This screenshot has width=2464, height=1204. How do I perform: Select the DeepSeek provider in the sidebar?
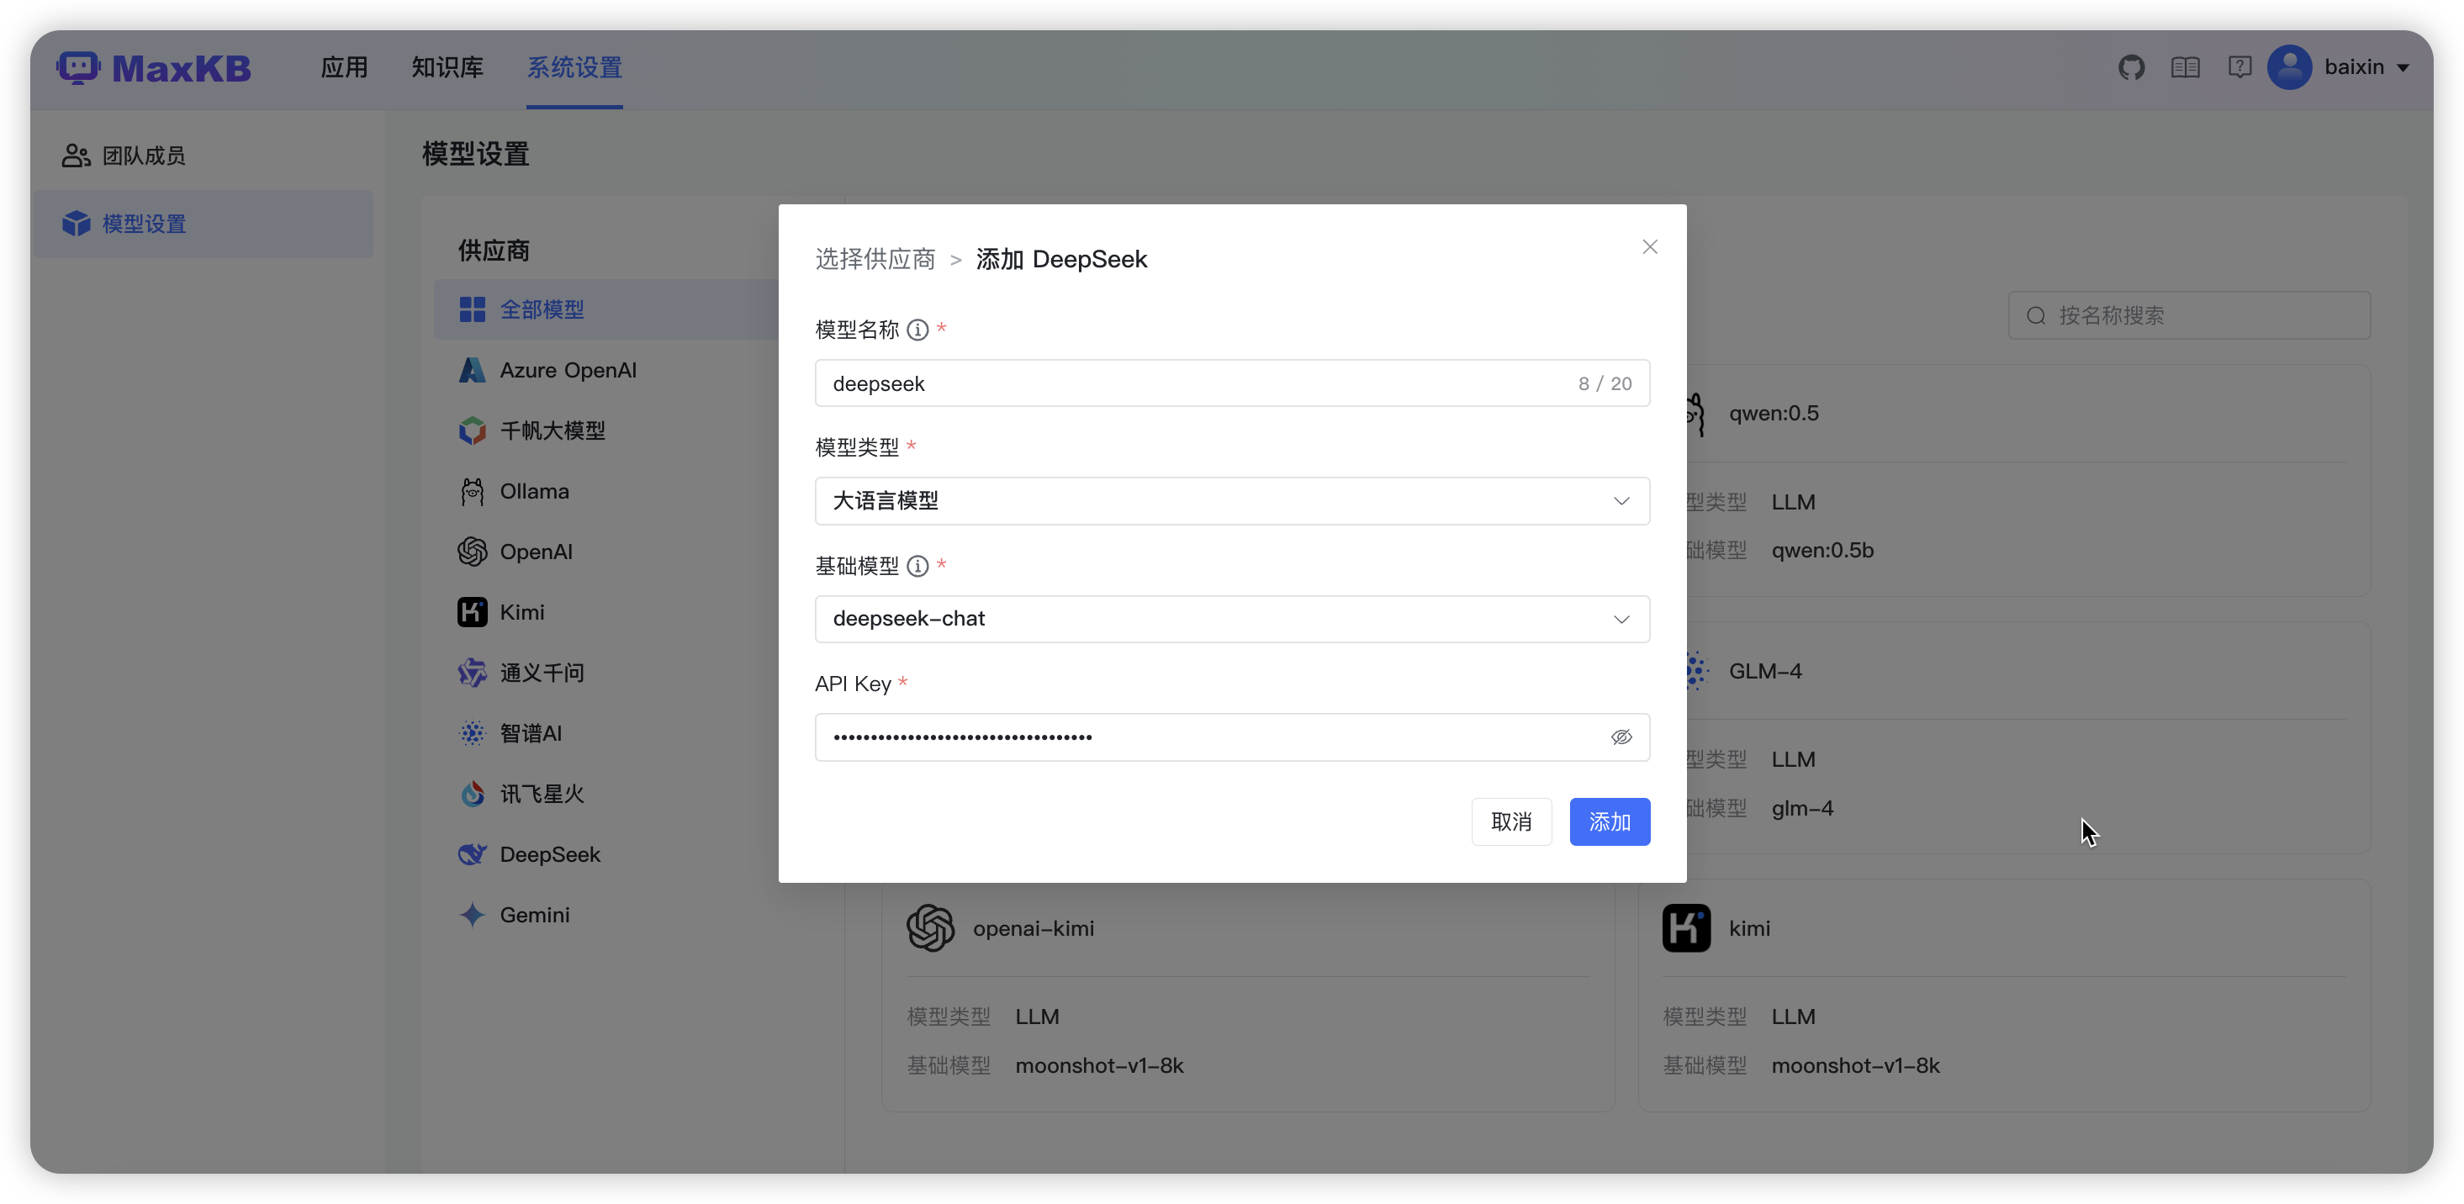[550, 854]
